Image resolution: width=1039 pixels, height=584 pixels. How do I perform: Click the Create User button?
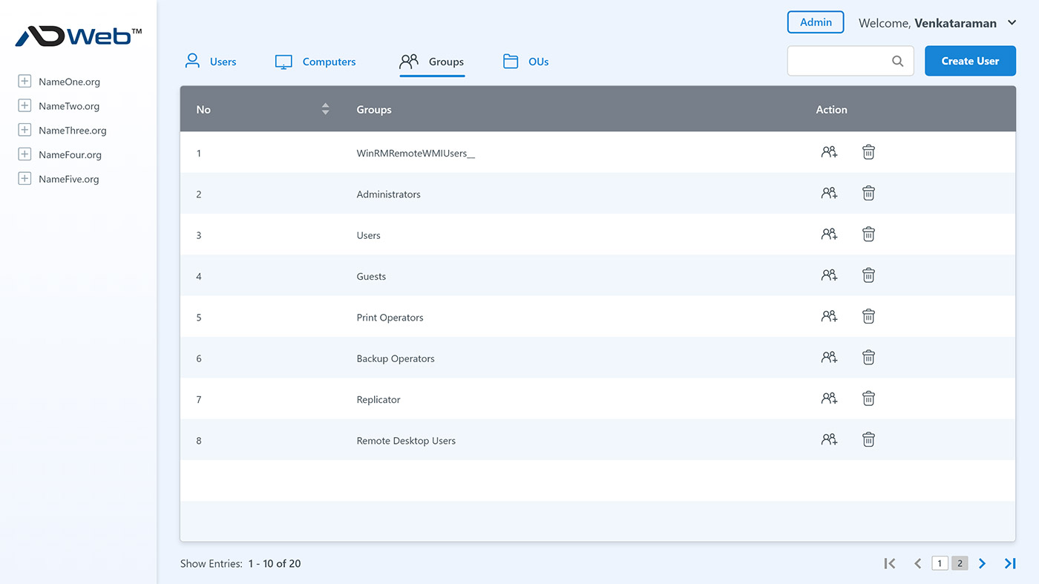970,61
